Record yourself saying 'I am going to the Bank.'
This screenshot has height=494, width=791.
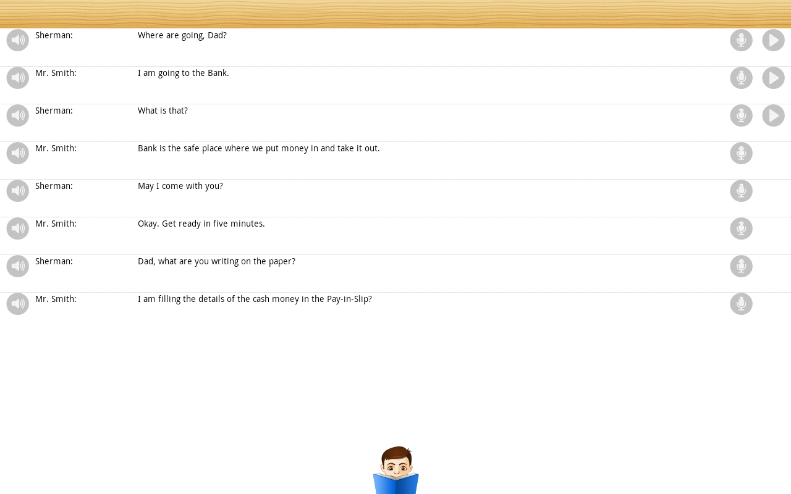point(742,78)
